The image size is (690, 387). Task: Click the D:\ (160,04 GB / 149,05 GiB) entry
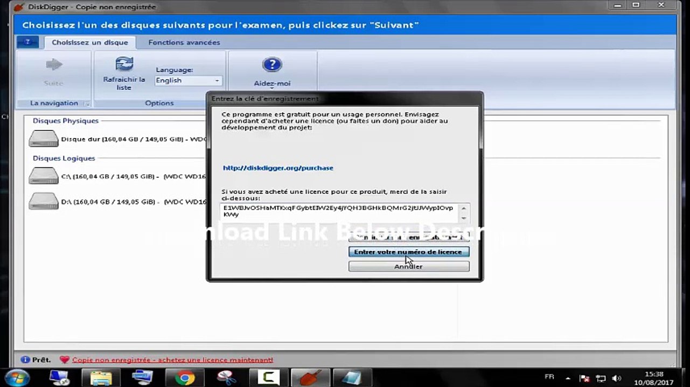click(134, 202)
